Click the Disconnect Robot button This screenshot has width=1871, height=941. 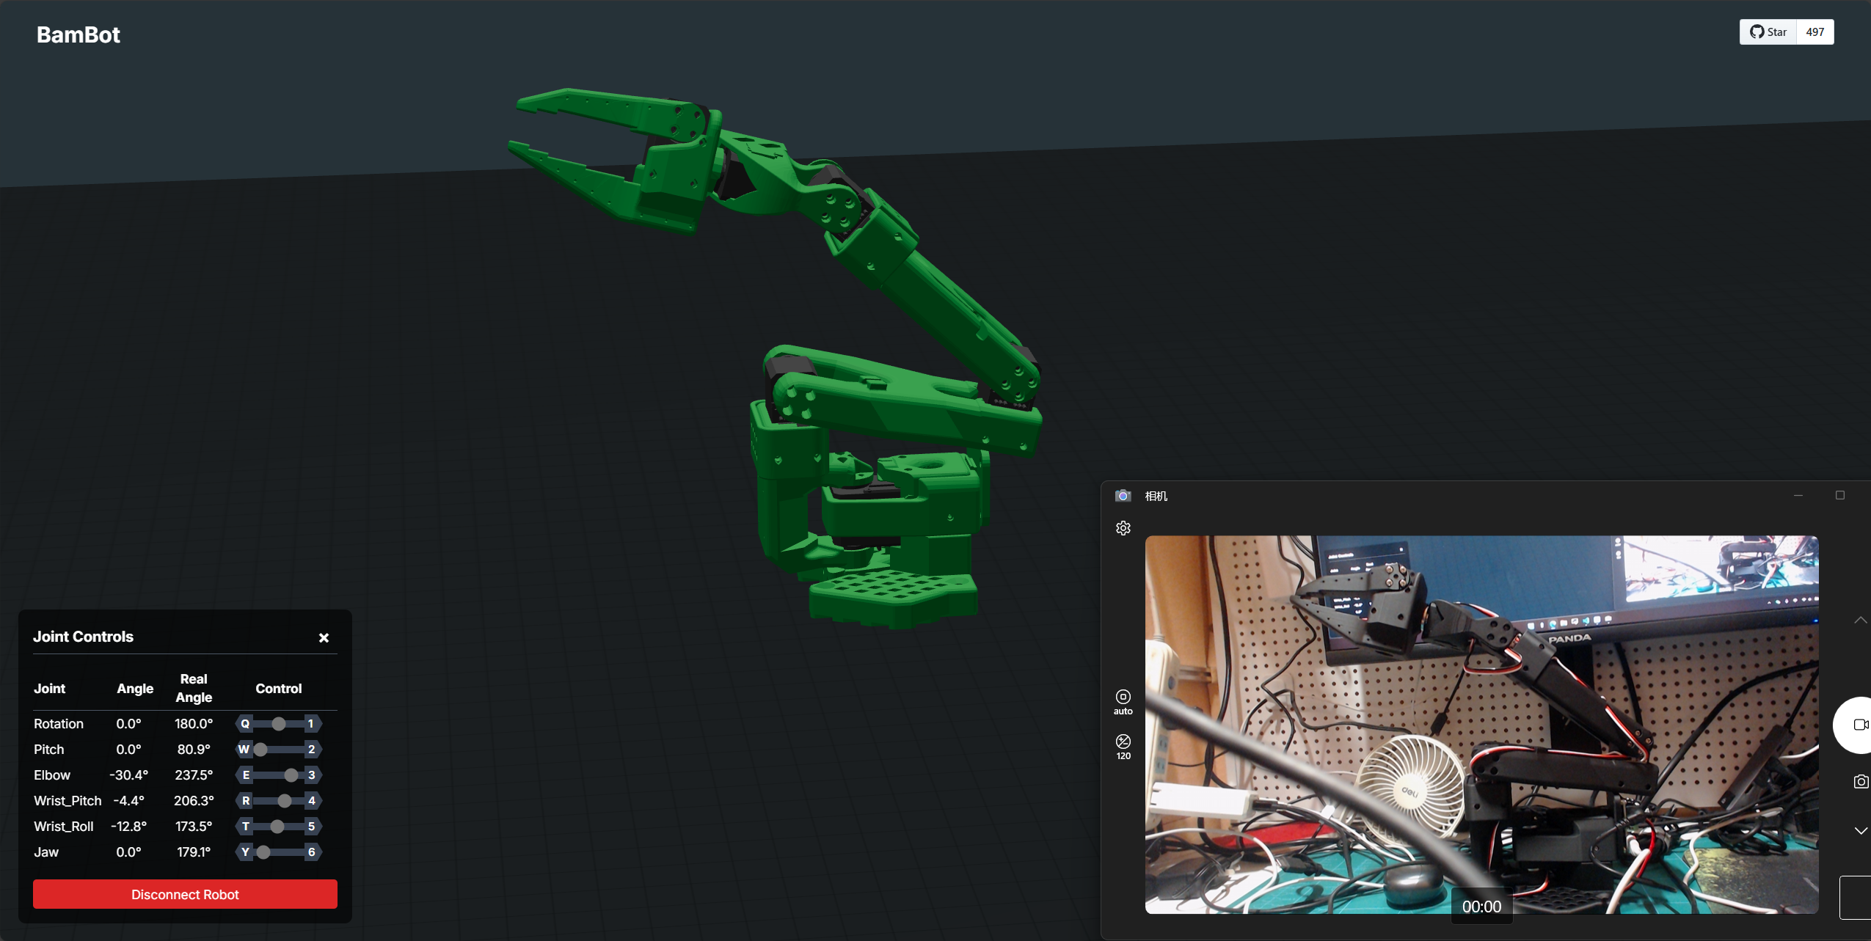tap(185, 895)
